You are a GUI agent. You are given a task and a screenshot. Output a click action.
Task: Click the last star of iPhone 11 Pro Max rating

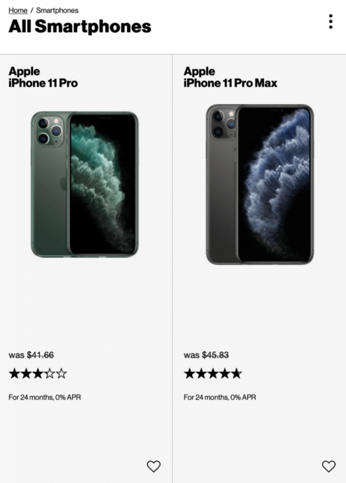[236, 374]
